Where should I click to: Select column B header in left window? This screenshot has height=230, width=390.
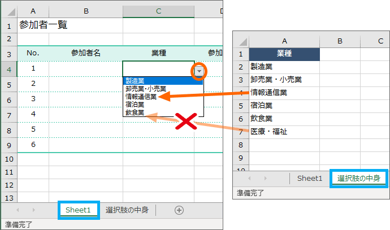(x=86, y=11)
